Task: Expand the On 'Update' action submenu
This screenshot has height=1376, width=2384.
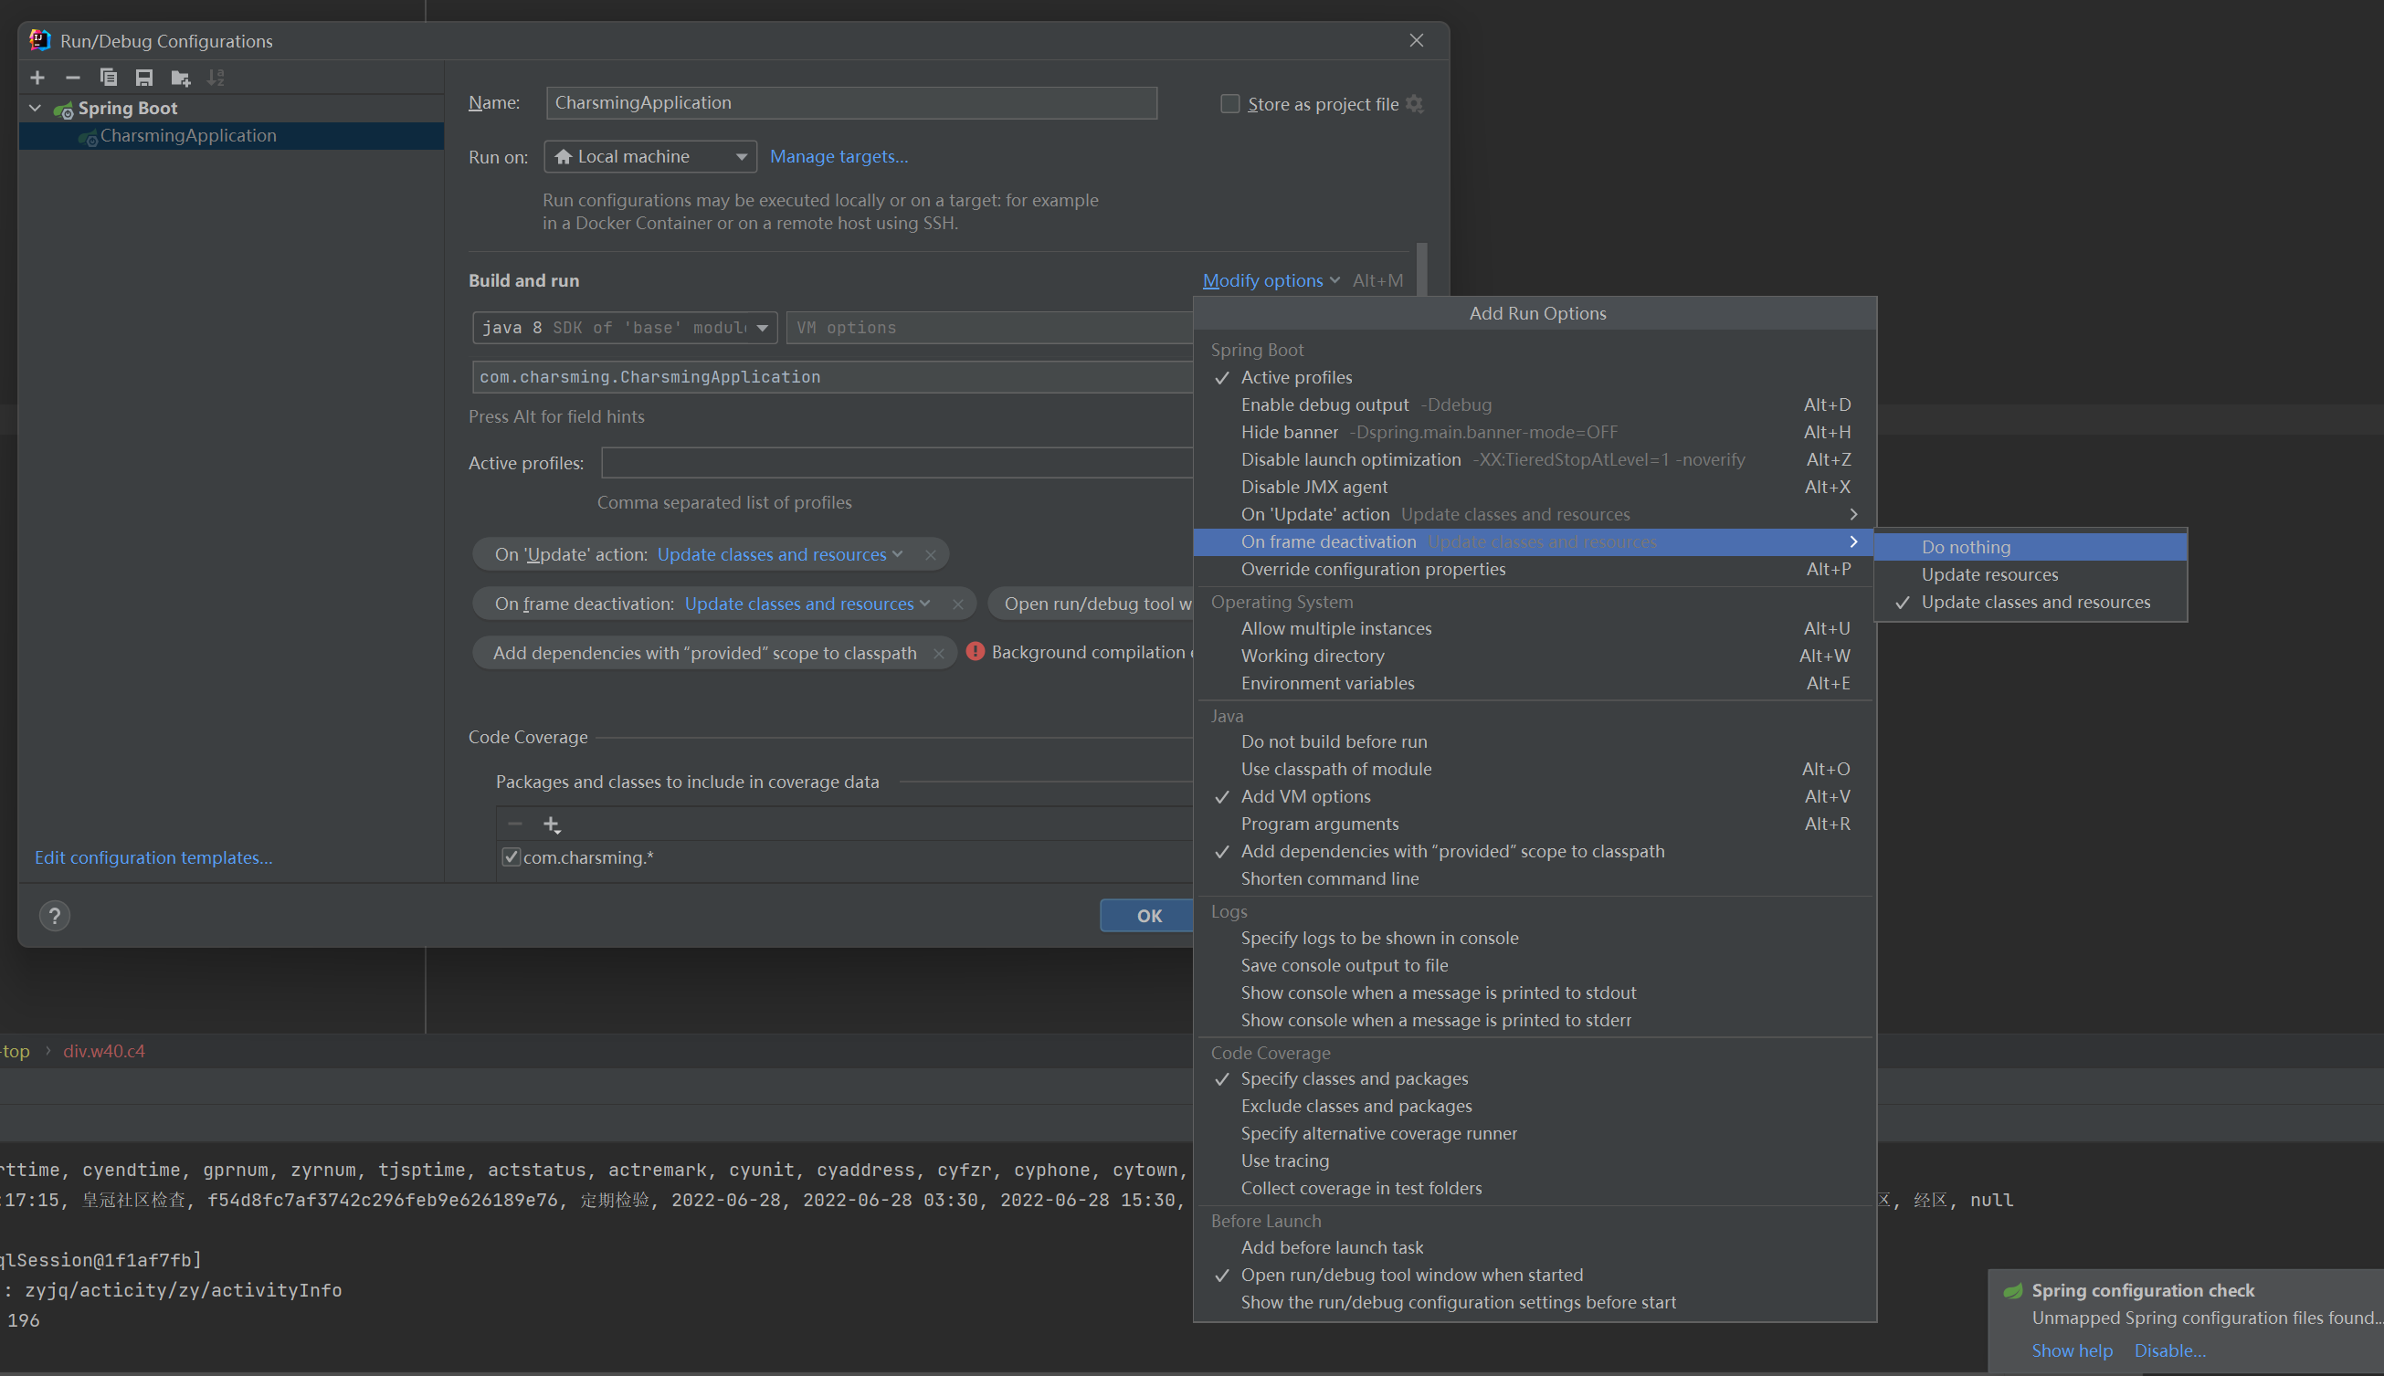Action: click(1534, 514)
